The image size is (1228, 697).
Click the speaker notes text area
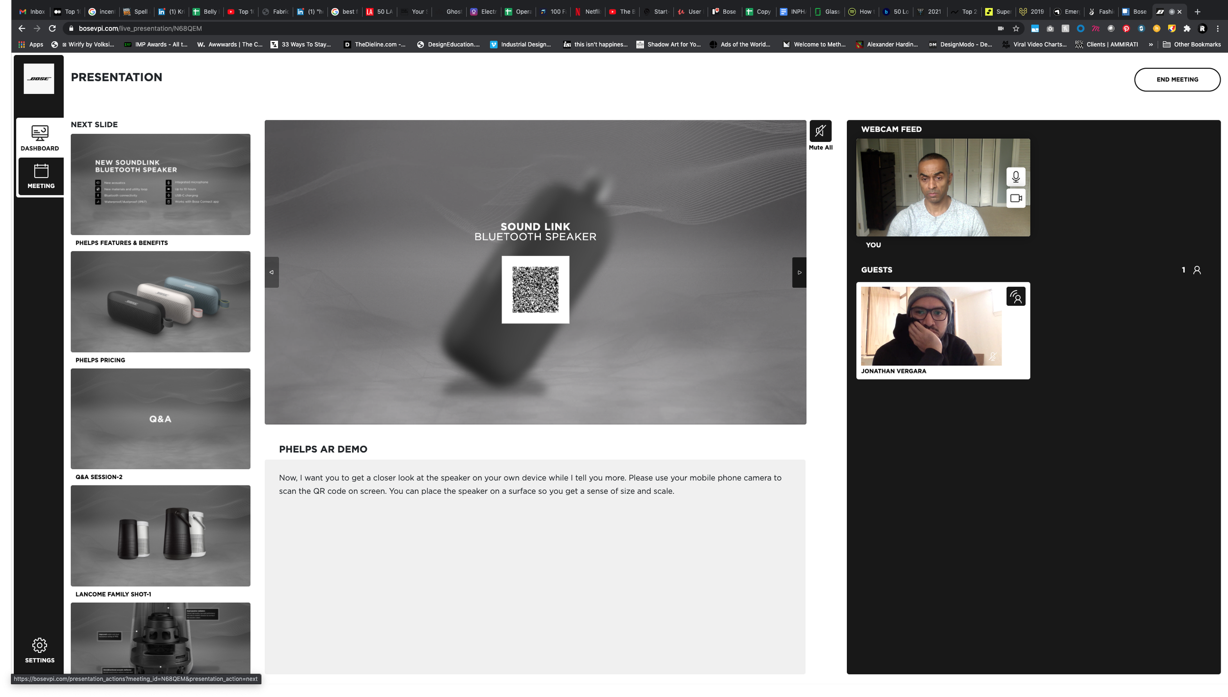point(535,567)
